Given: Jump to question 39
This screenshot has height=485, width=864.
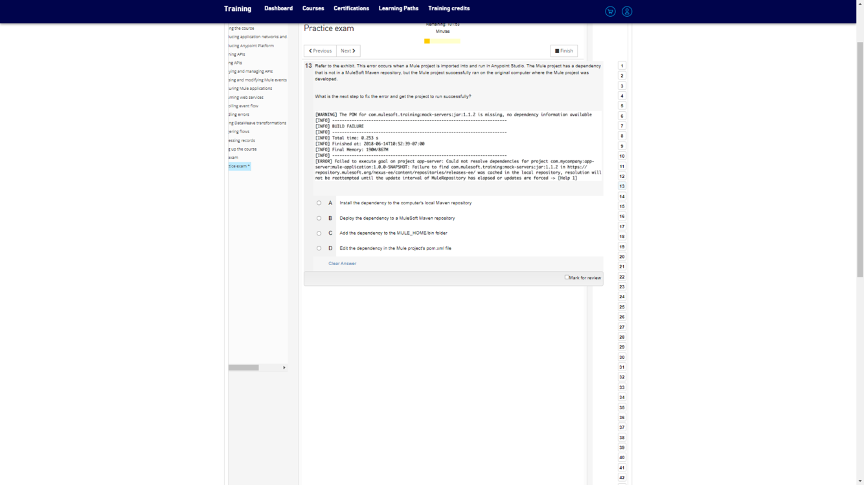Looking at the screenshot, I should [622, 447].
